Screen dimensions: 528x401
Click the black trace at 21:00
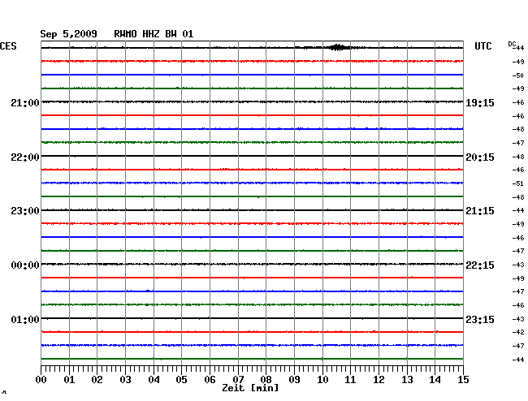(x=252, y=101)
